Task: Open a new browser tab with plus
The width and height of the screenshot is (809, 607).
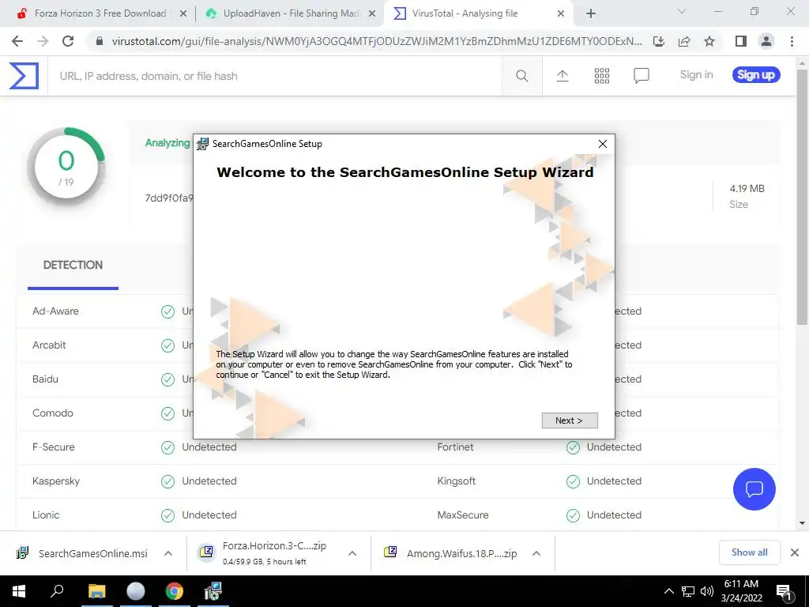Action: 591,13
